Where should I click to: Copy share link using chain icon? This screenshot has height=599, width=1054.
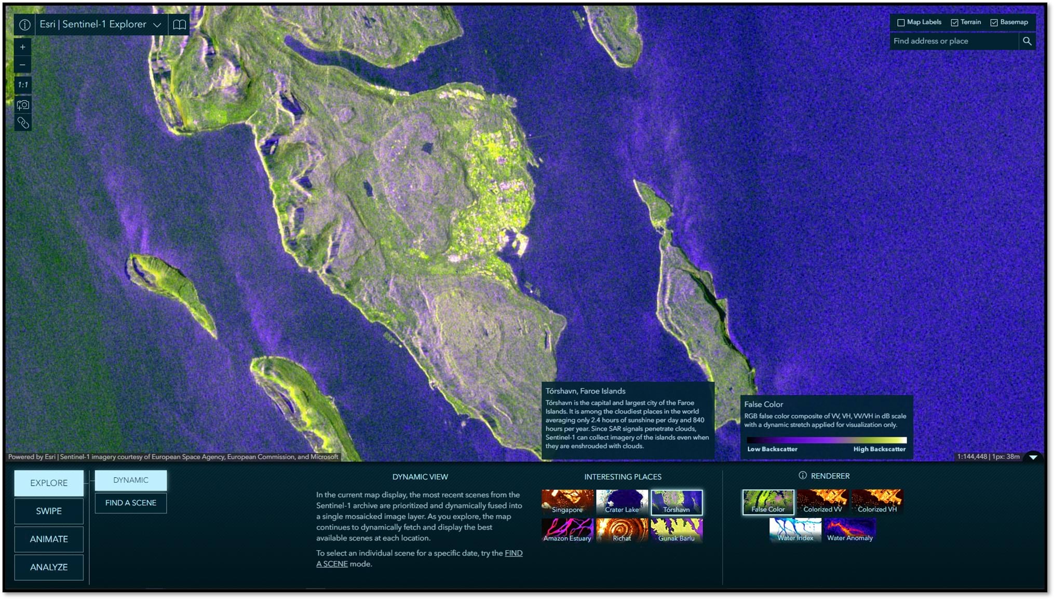coord(22,123)
